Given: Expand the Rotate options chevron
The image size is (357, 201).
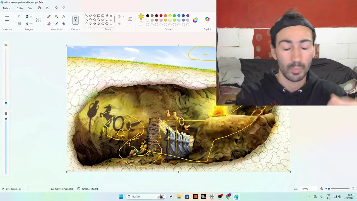Looking at the screenshot, I should (31, 16).
